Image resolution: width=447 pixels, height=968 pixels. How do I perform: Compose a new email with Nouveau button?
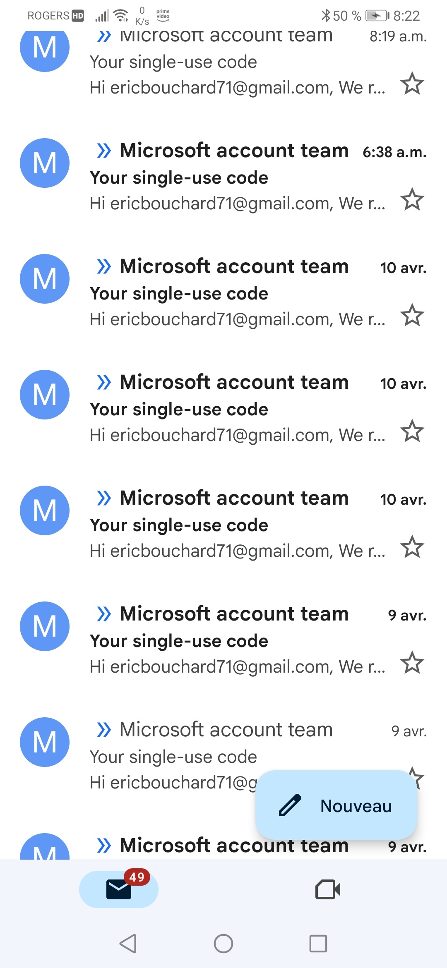pyautogui.click(x=336, y=805)
